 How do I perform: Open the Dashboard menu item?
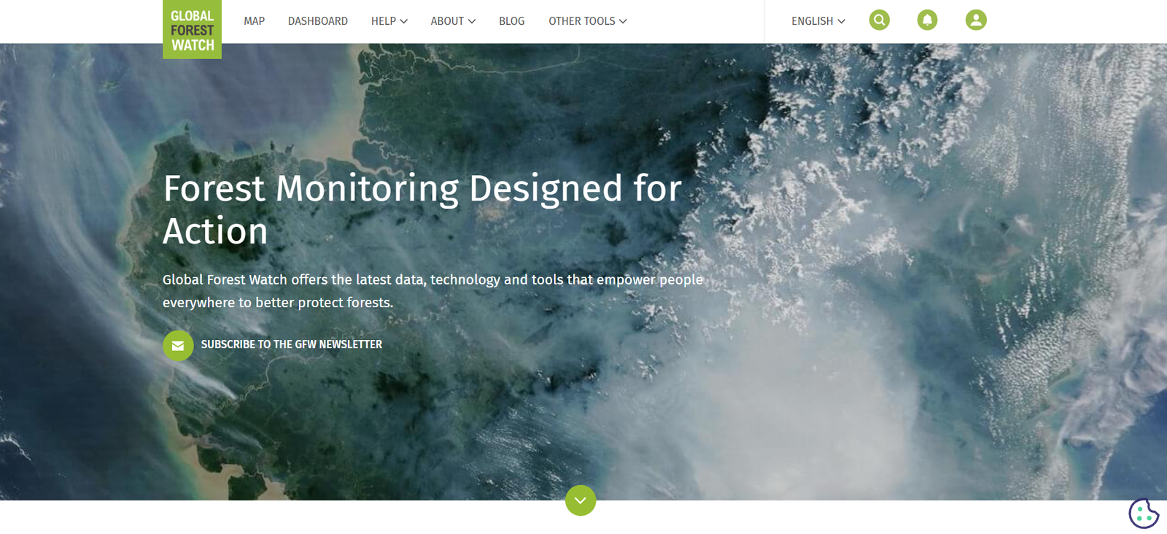pyautogui.click(x=317, y=21)
